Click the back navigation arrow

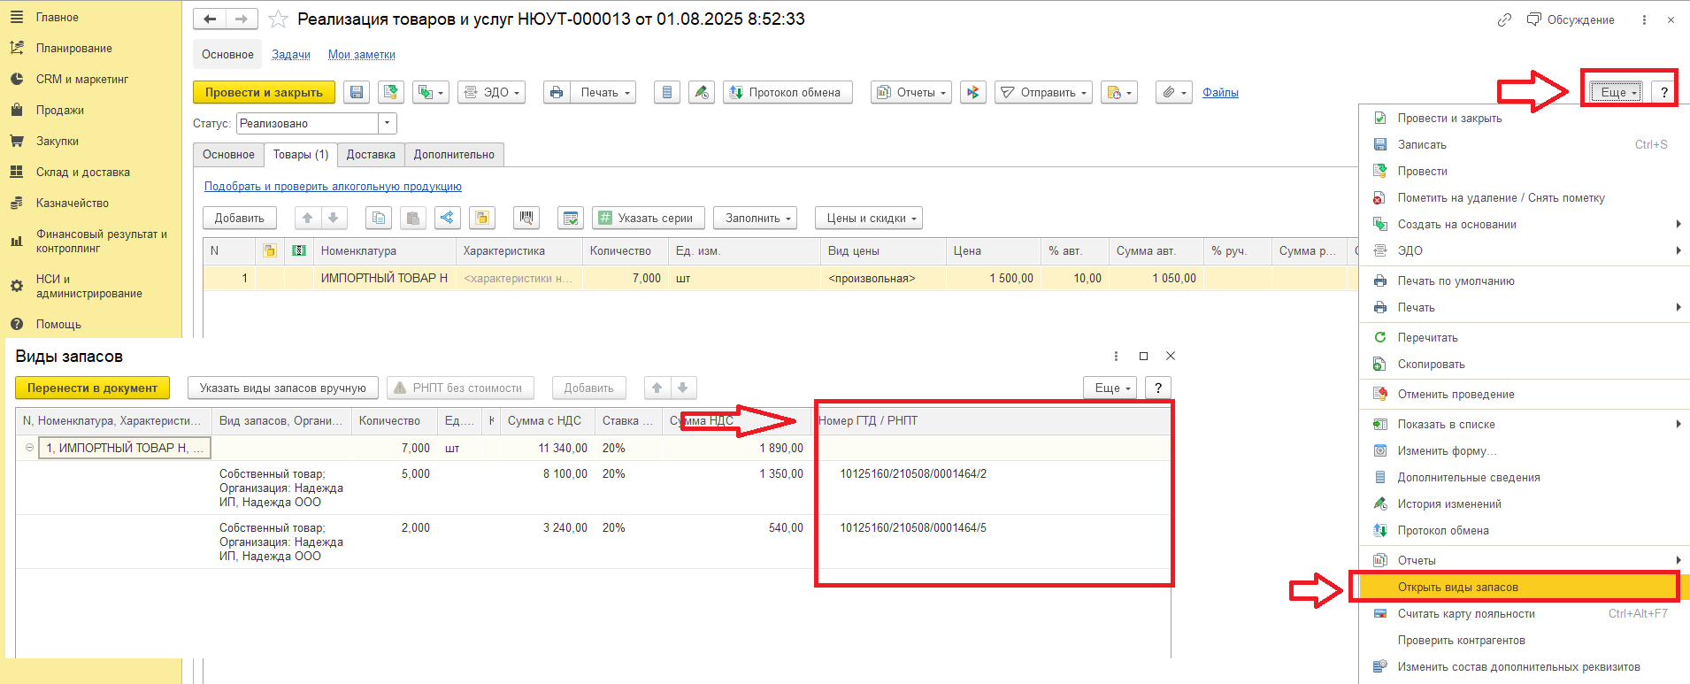pyautogui.click(x=210, y=19)
